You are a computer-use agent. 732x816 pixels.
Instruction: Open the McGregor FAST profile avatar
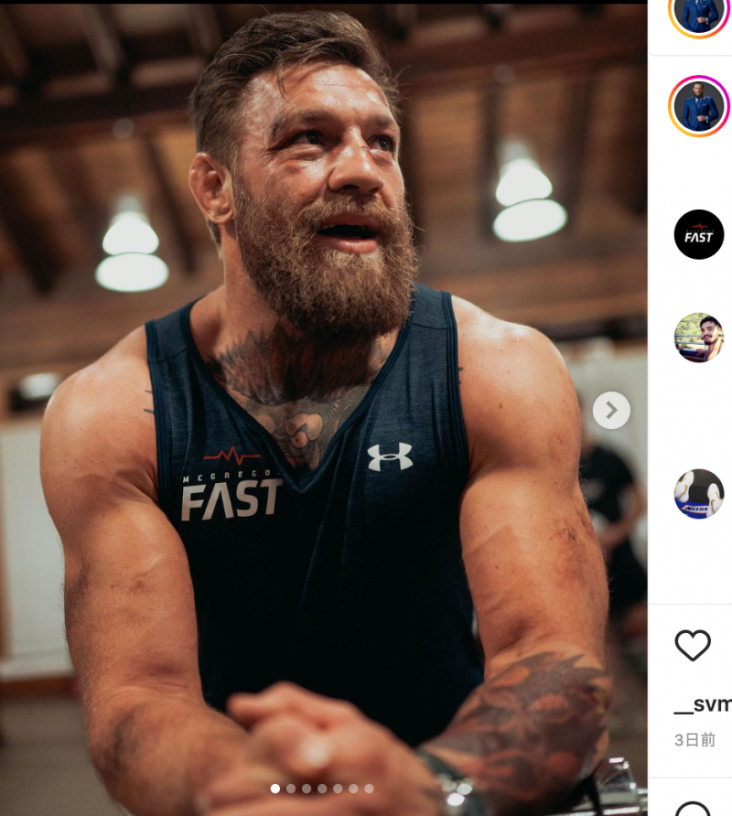(699, 234)
